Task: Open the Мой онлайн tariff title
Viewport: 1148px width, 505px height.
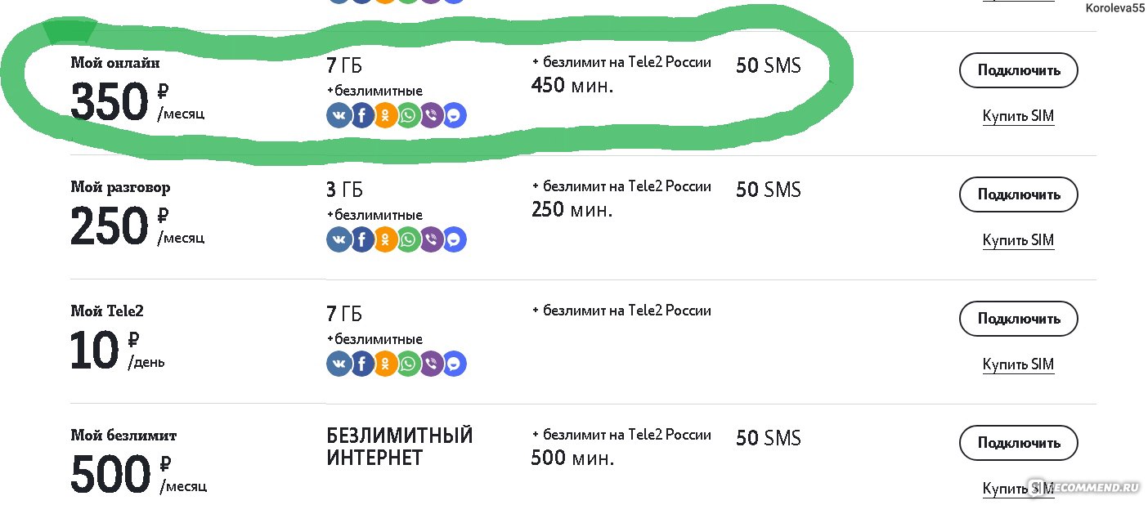Action: click(115, 63)
